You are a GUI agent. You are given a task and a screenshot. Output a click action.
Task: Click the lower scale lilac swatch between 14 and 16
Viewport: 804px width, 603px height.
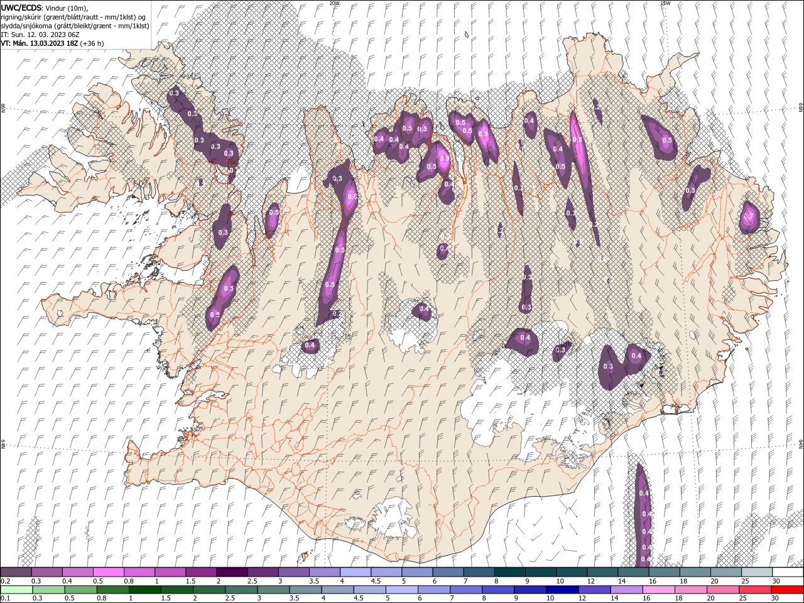626,590
